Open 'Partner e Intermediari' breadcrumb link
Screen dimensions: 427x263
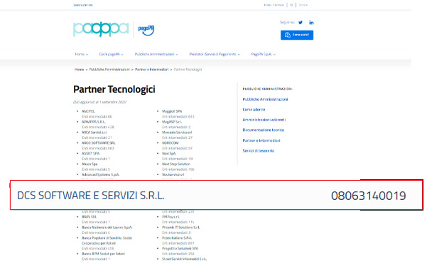pyautogui.click(x=151, y=69)
